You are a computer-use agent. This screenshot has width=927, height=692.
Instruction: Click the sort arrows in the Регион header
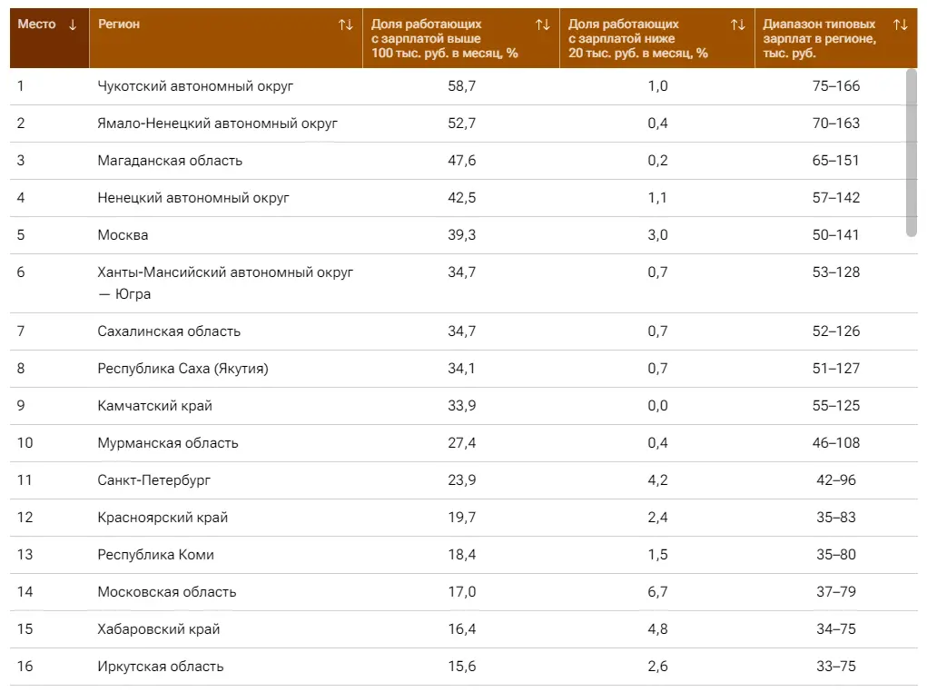(x=345, y=25)
